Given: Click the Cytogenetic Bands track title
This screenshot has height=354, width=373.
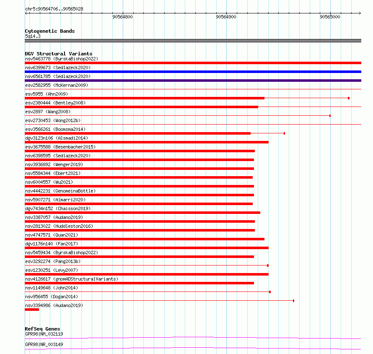Looking at the screenshot, I should [50, 31].
